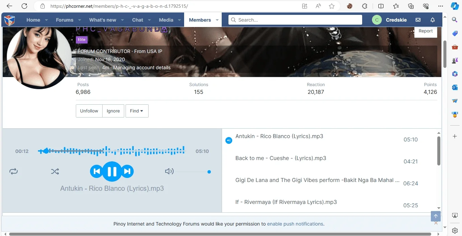Open the sidebar settings gear

pos(455,231)
